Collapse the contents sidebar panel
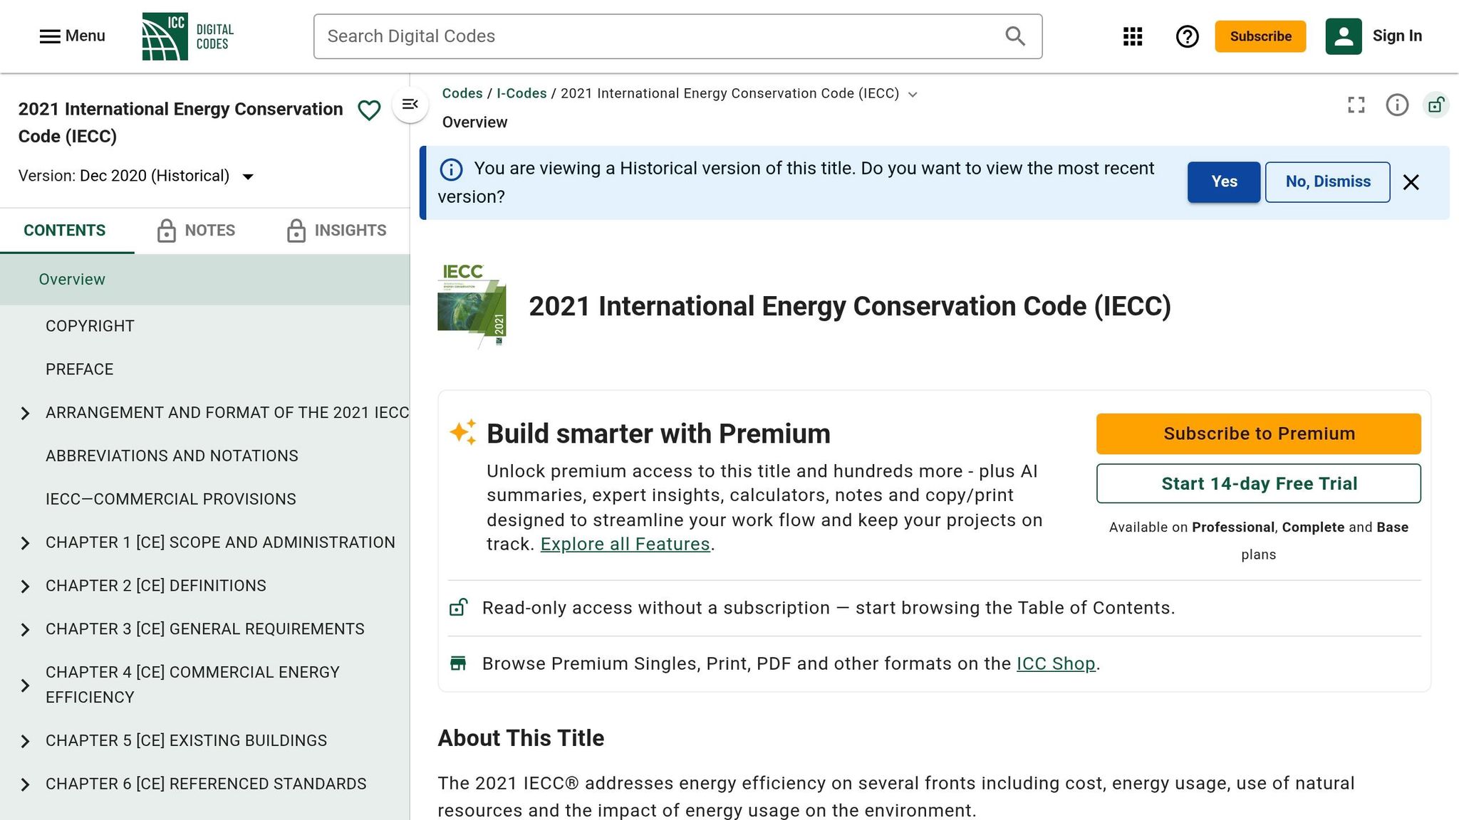 point(410,105)
